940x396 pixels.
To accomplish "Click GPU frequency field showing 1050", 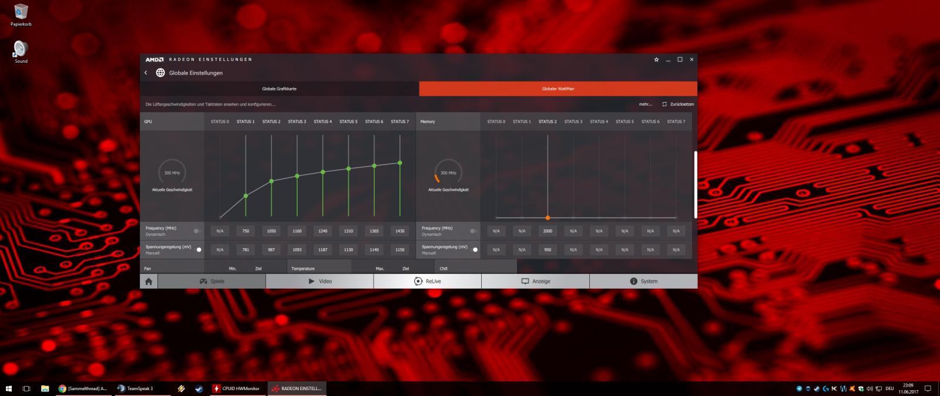I will (271, 231).
